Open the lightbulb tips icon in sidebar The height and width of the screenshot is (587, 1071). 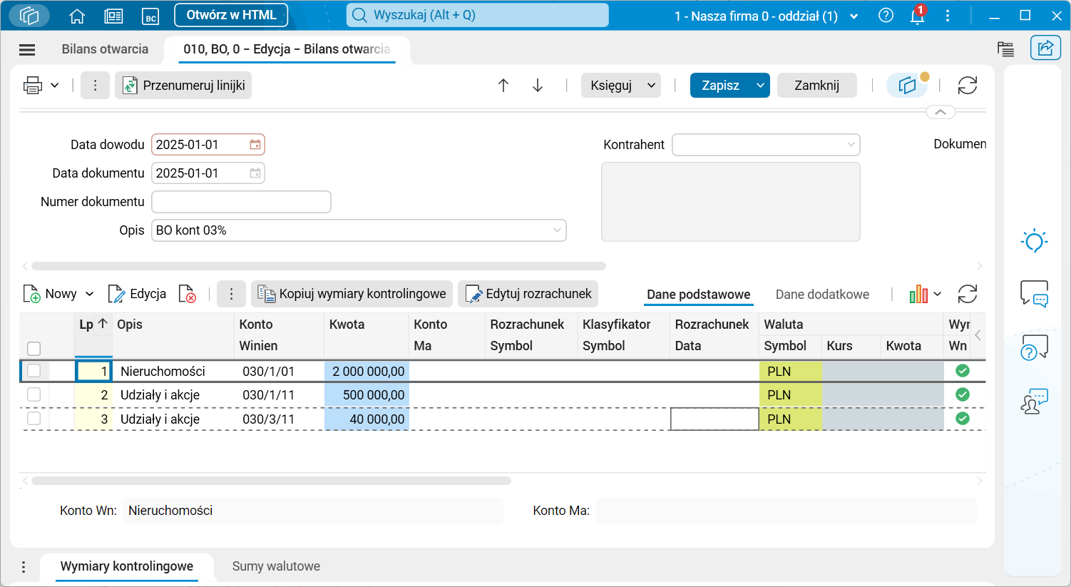(x=1035, y=240)
